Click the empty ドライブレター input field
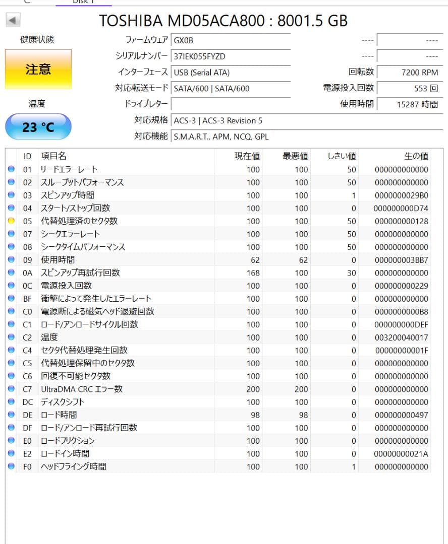448x544 pixels. [231, 104]
